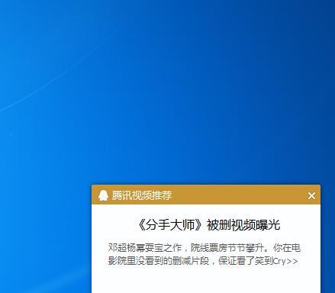Click the 腾讯视频推荐 title text
This screenshot has height=293, width=335.
142,195
